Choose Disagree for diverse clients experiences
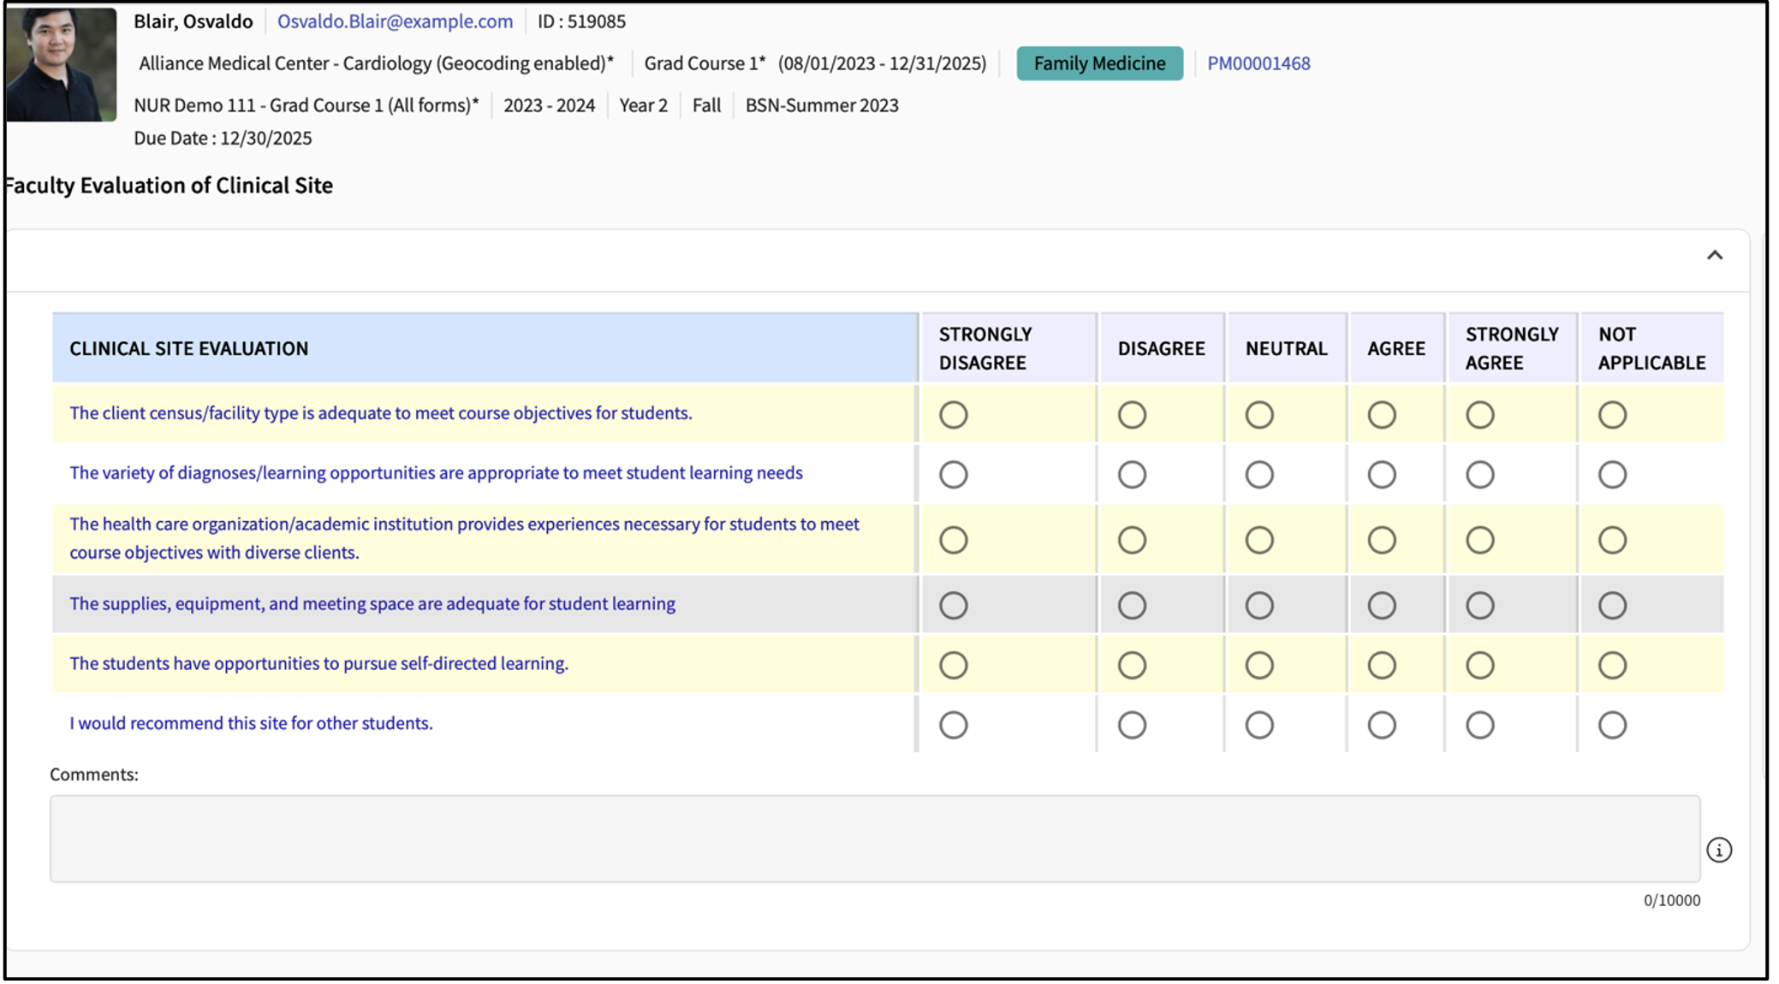This screenshot has height=984, width=1779. [1131, 540]
